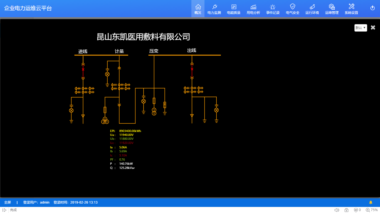
Task: Click the 出线 outgoing line label
Action: pos(192,50)
